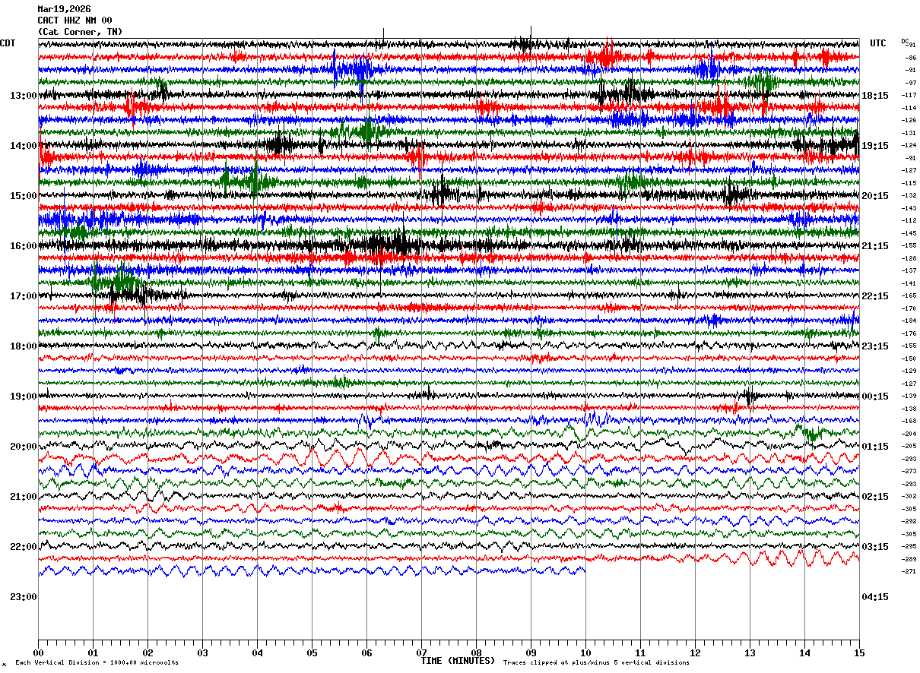Viewport: 920px width, 673px height.
Task: Click the 04:15 UTC time label
Action: point(875,597)
